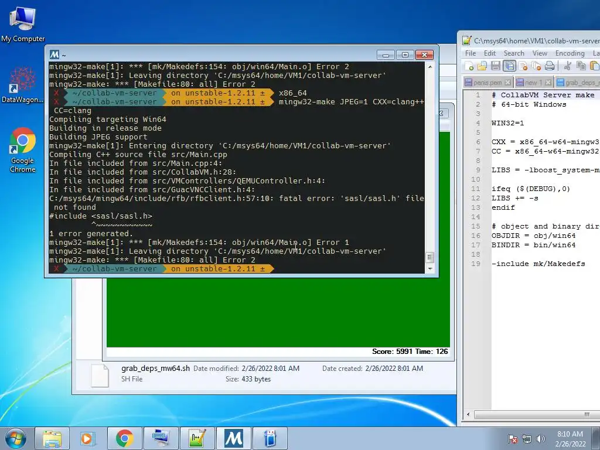Click the Print icon in Notepad++ toolbar
Image resolution: width=600 pixels, height=450 pixels.
[x=550, y=66]
